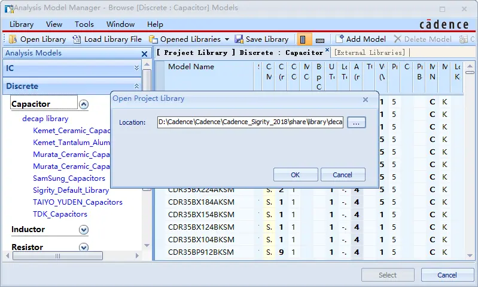
Task: Select the Inductor category label
Action: (x=28, y=229)
